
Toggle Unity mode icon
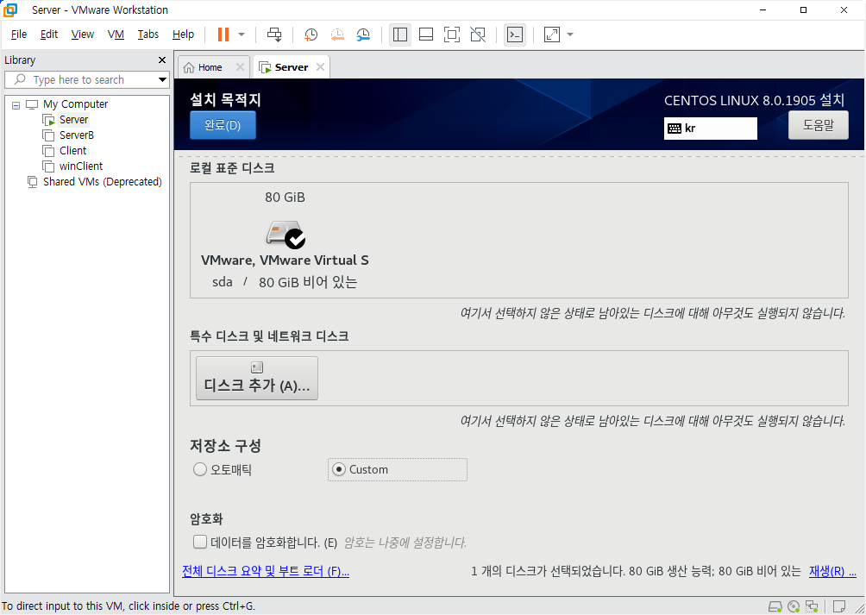coord(478,35)
